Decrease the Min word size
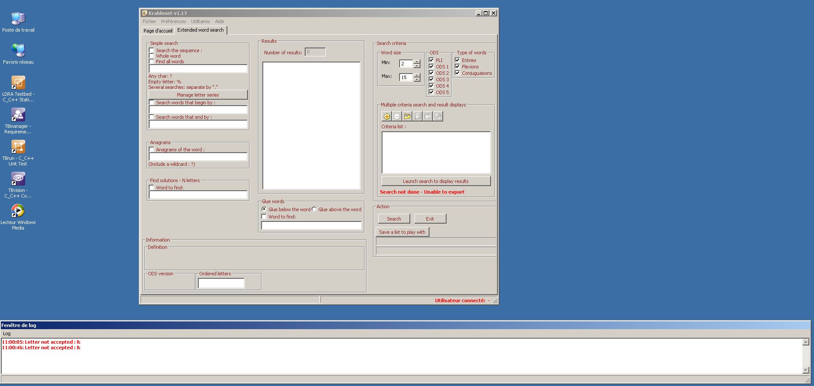Viewport: 814px width, 386px height. click(417, 66)
